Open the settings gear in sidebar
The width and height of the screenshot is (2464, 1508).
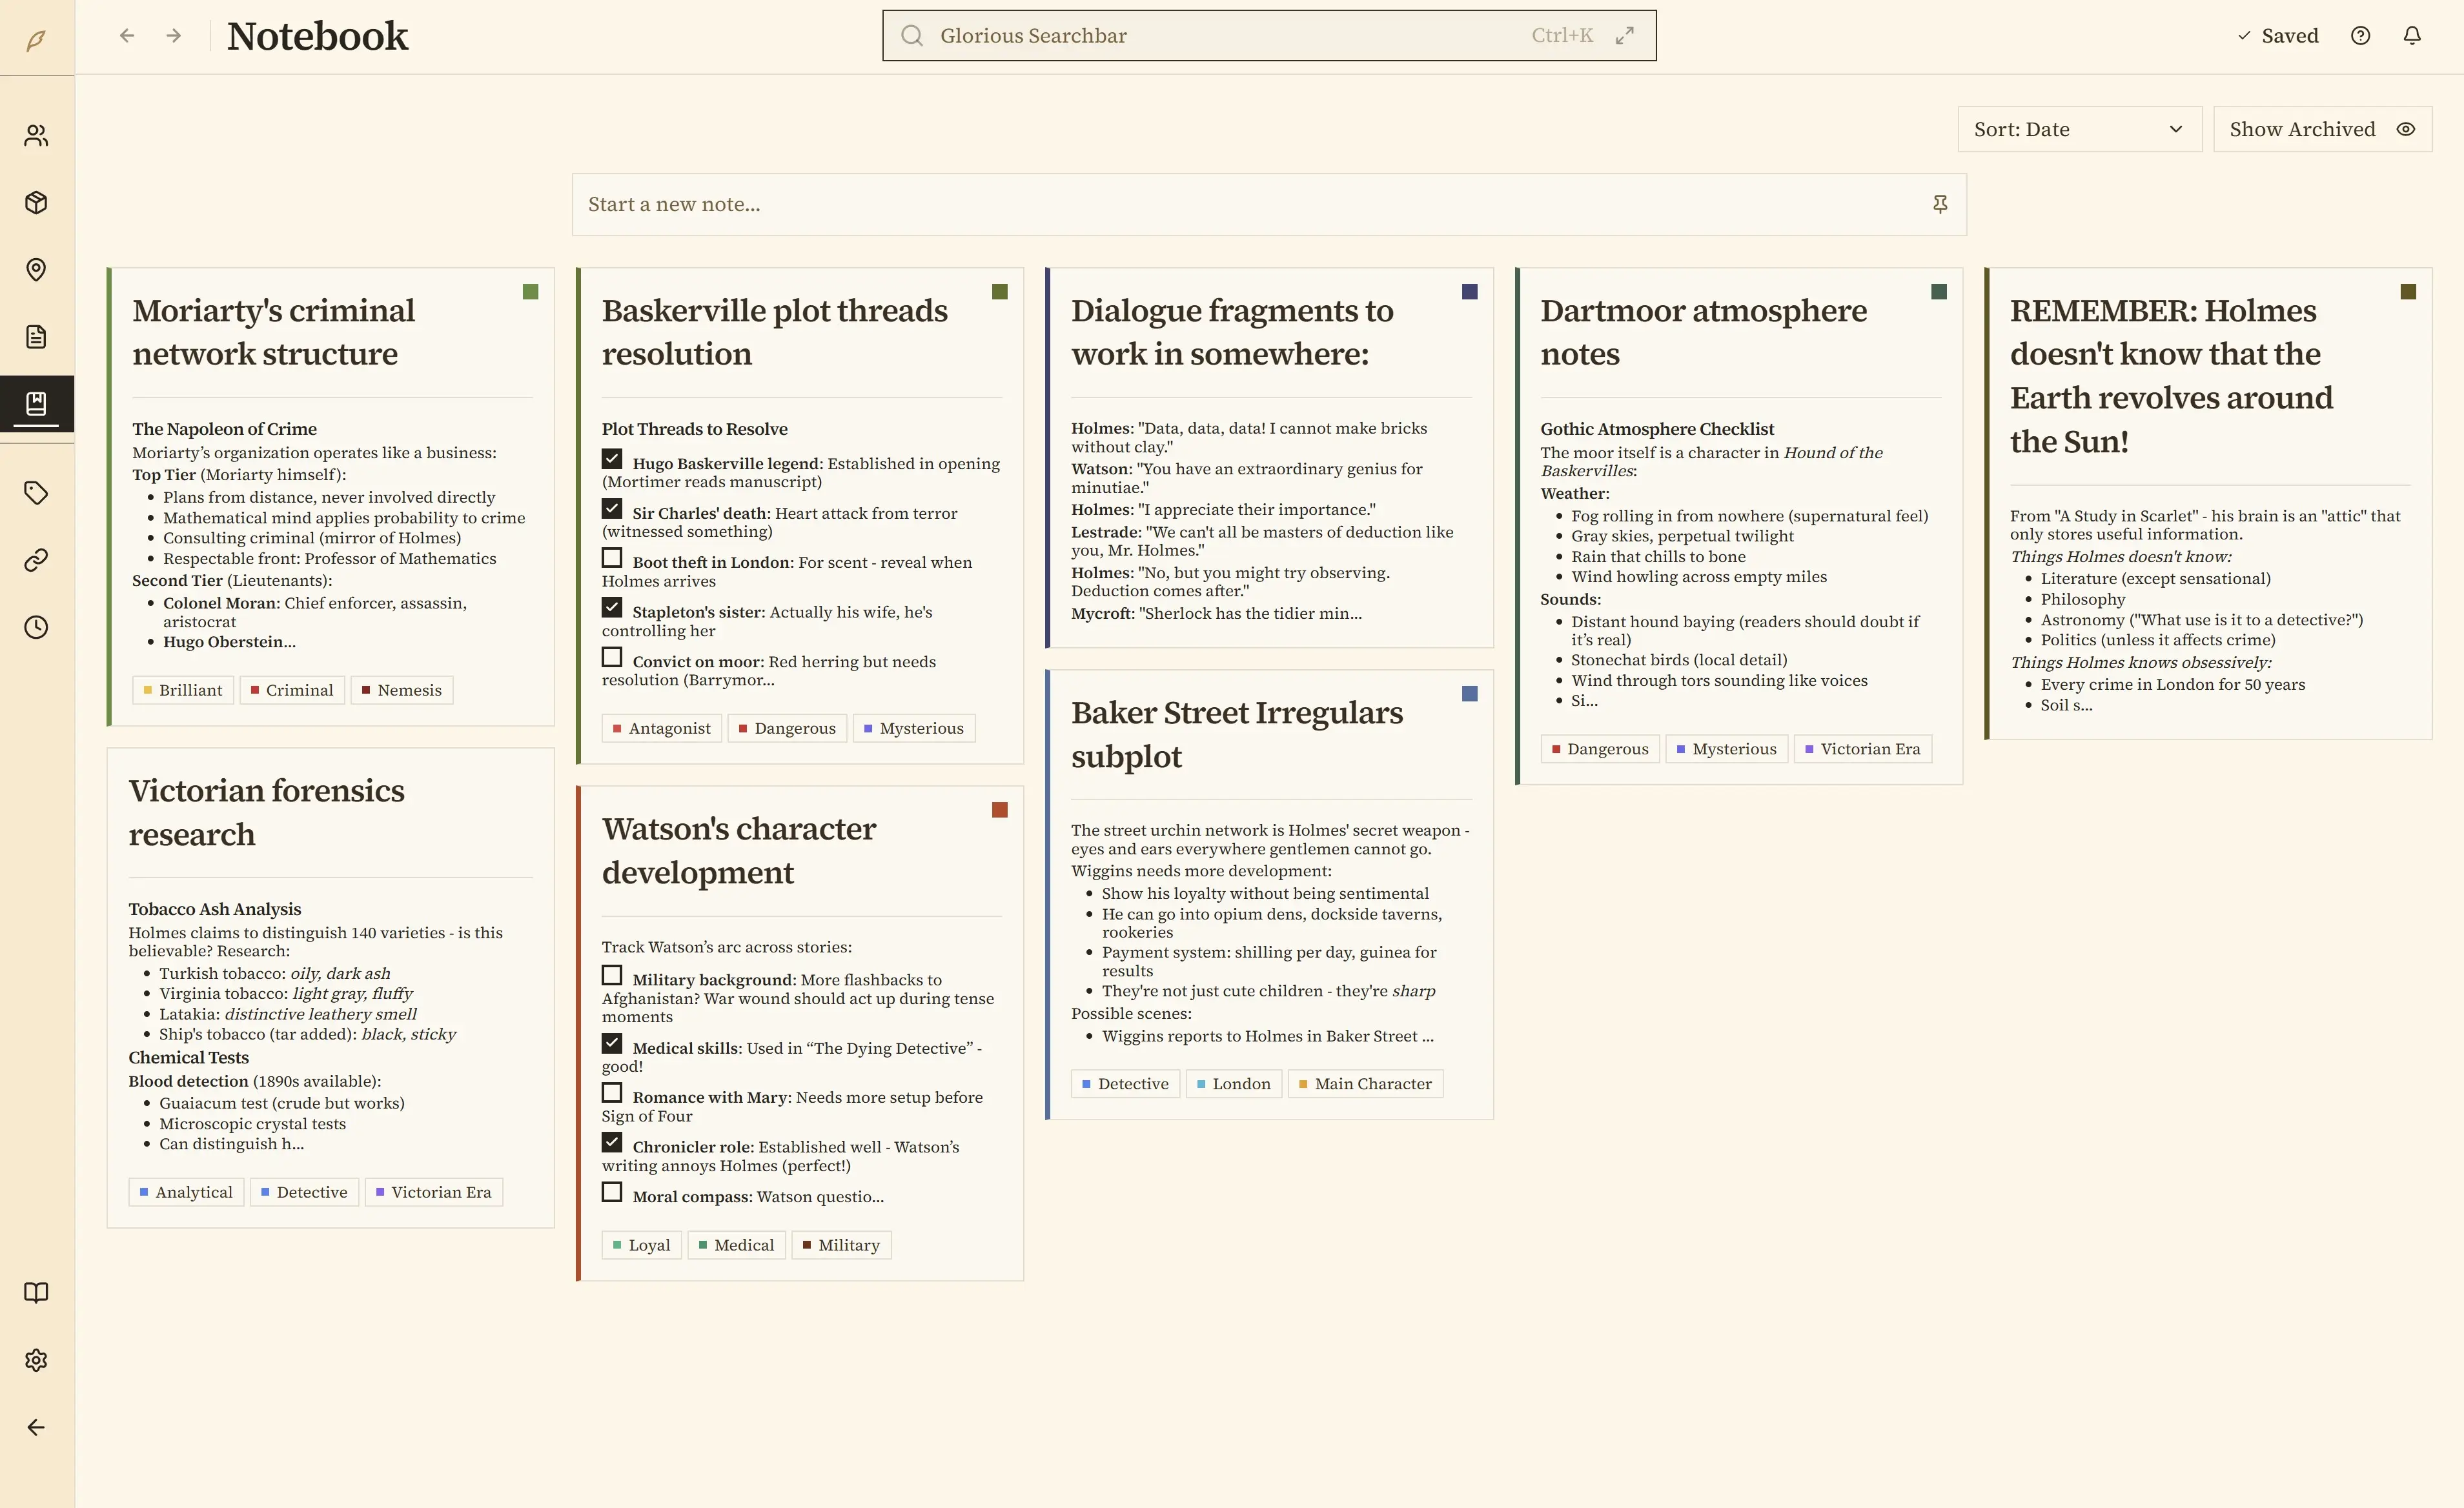point(36,1360)
